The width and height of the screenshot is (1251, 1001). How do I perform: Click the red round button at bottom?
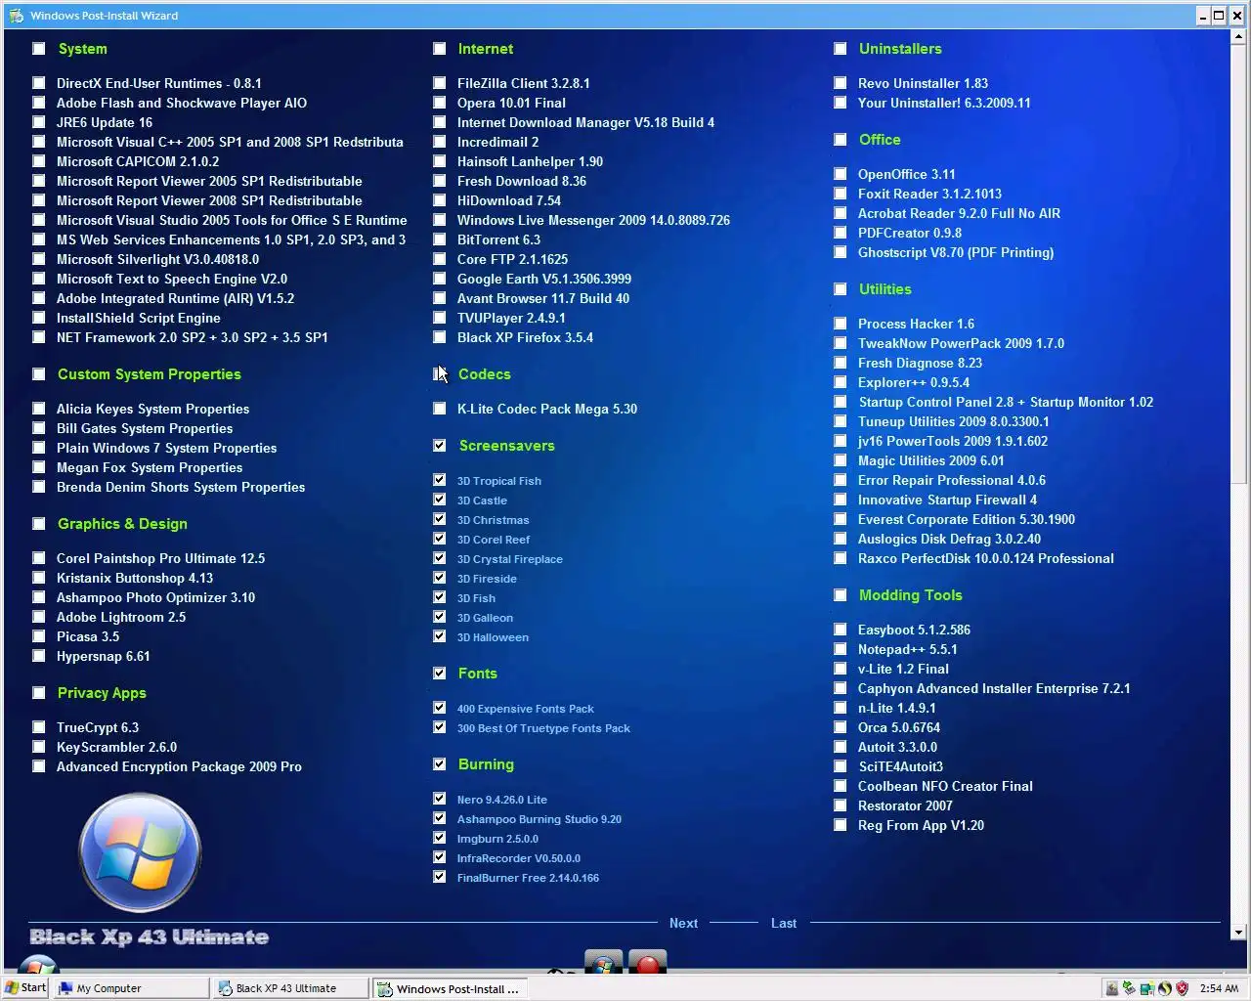coord(647,964)
